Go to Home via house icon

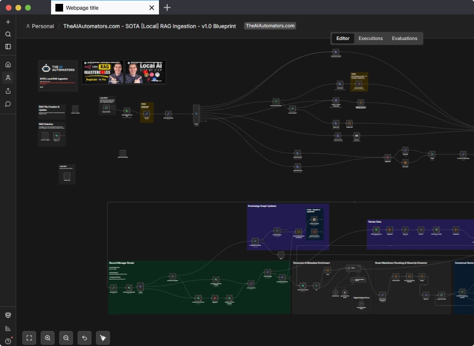pos(8,65)
